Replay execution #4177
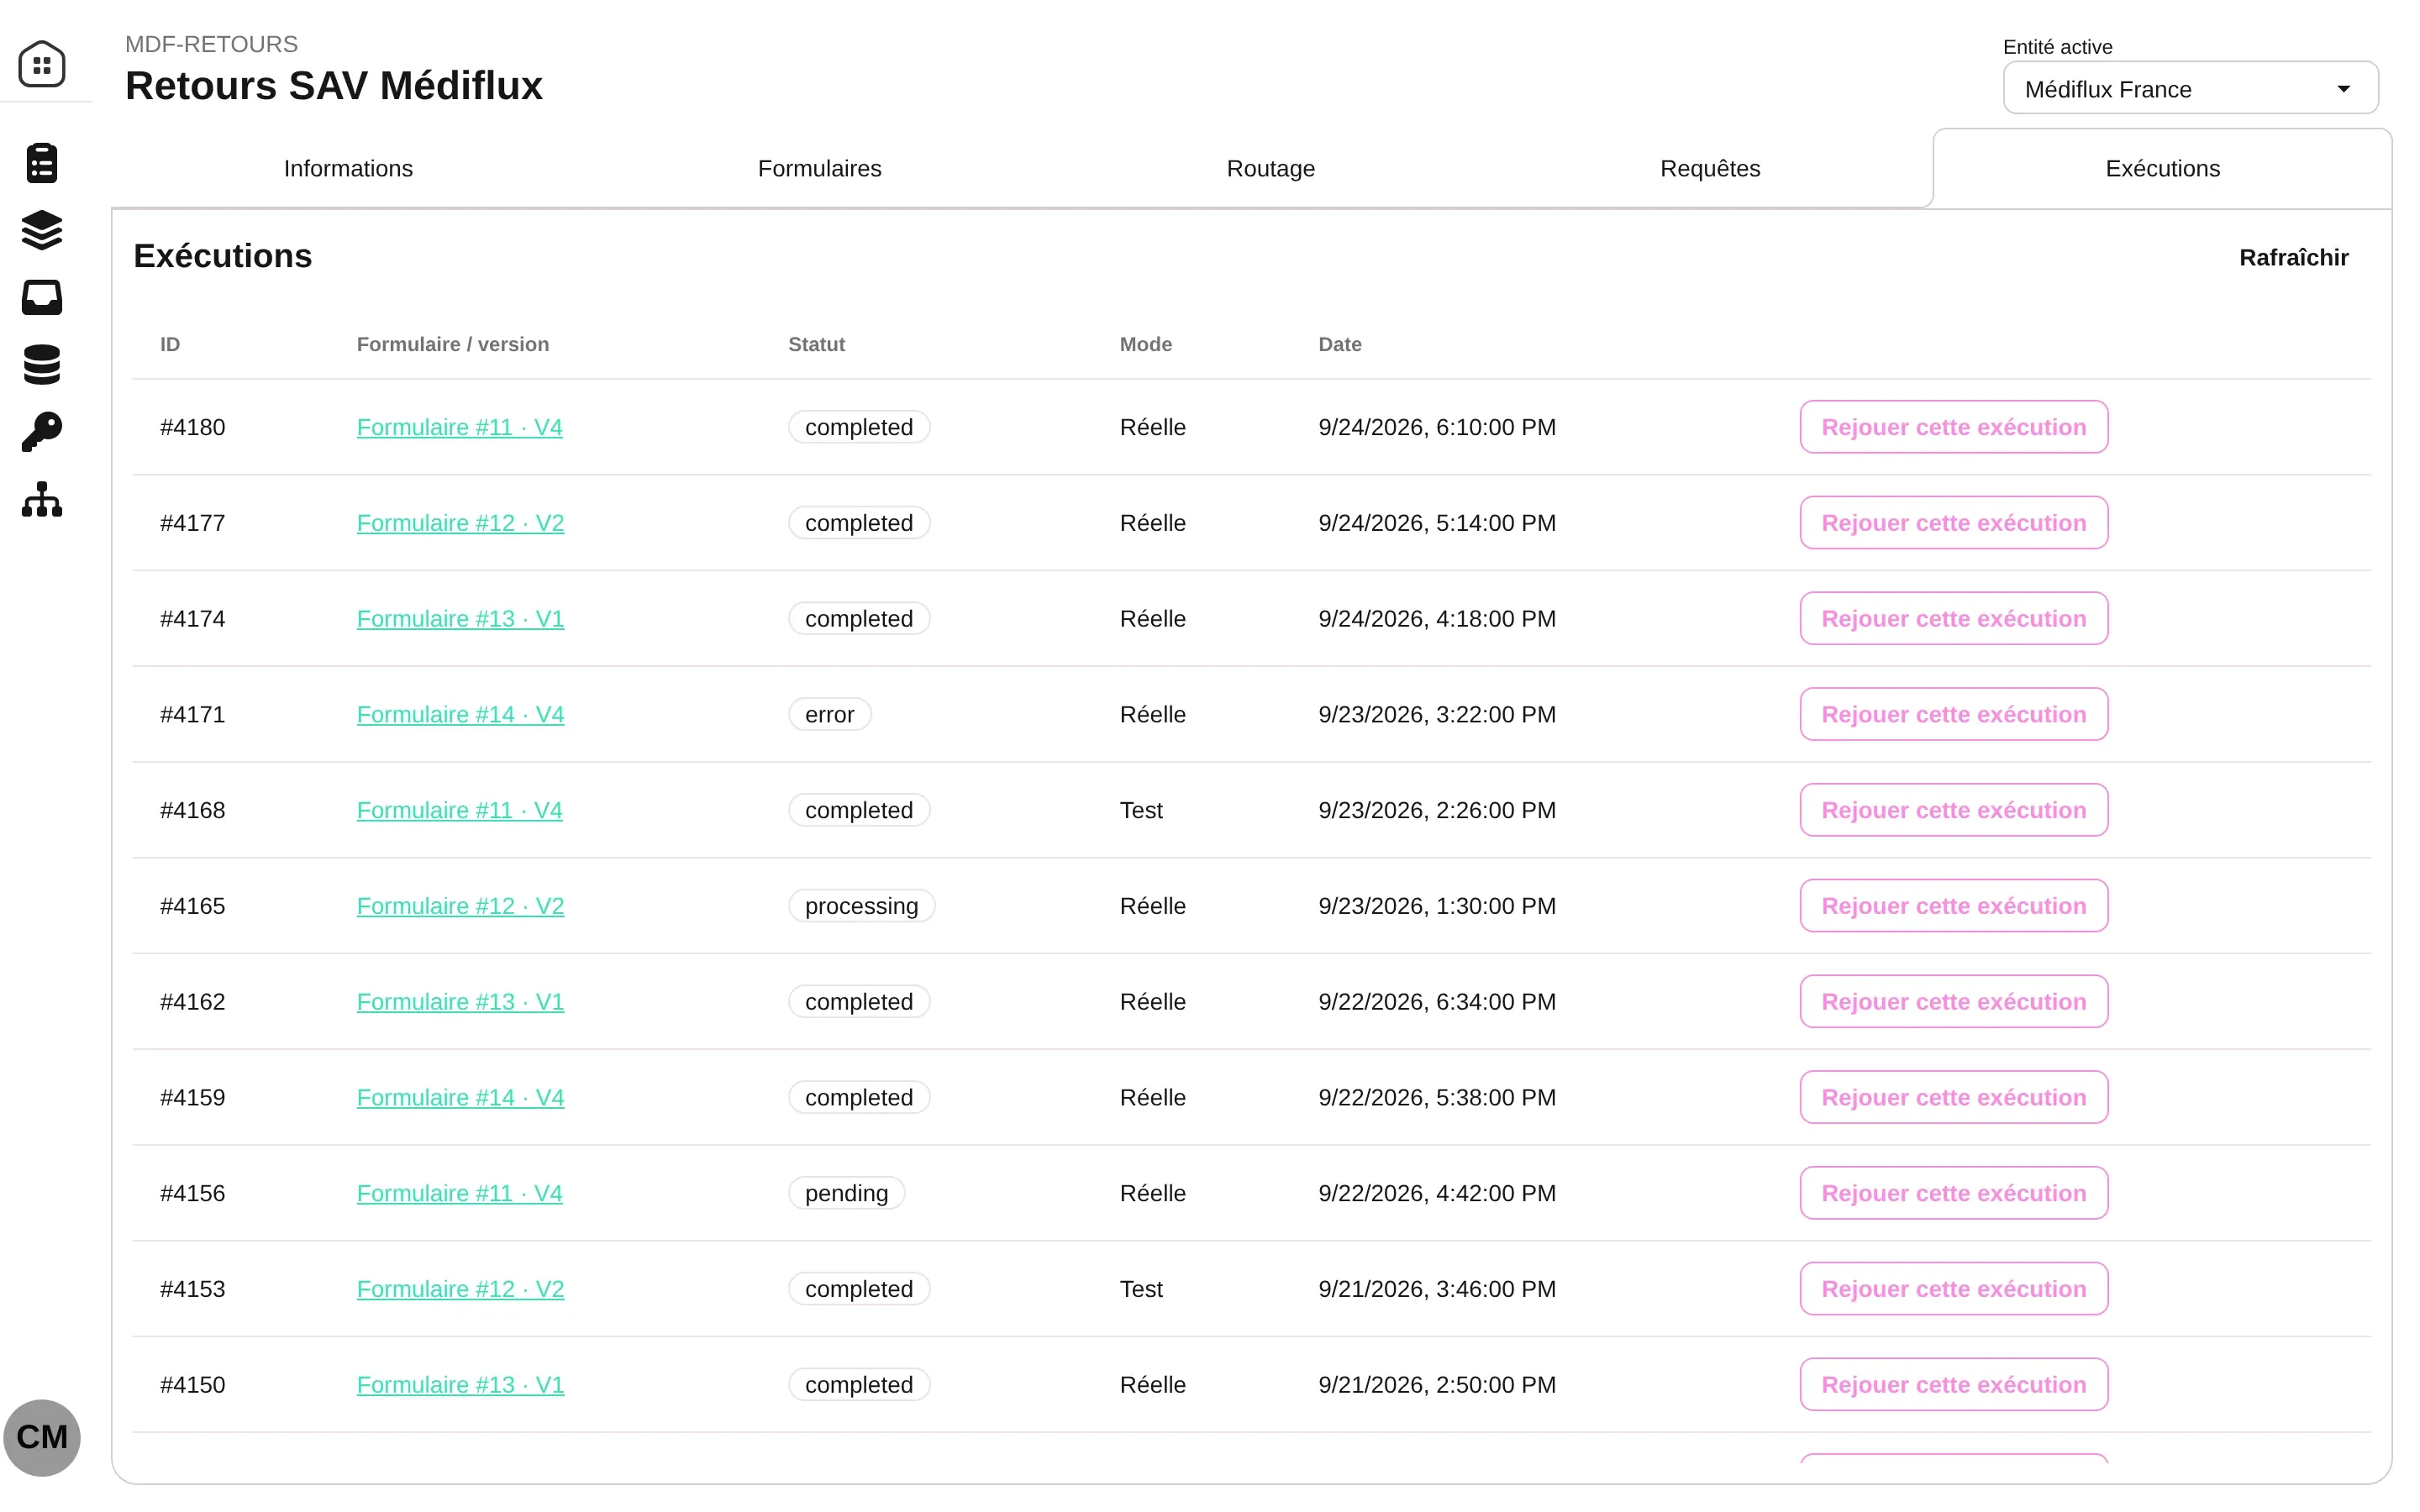This screenshot has height=1512, width=2420. [1953, 523]
